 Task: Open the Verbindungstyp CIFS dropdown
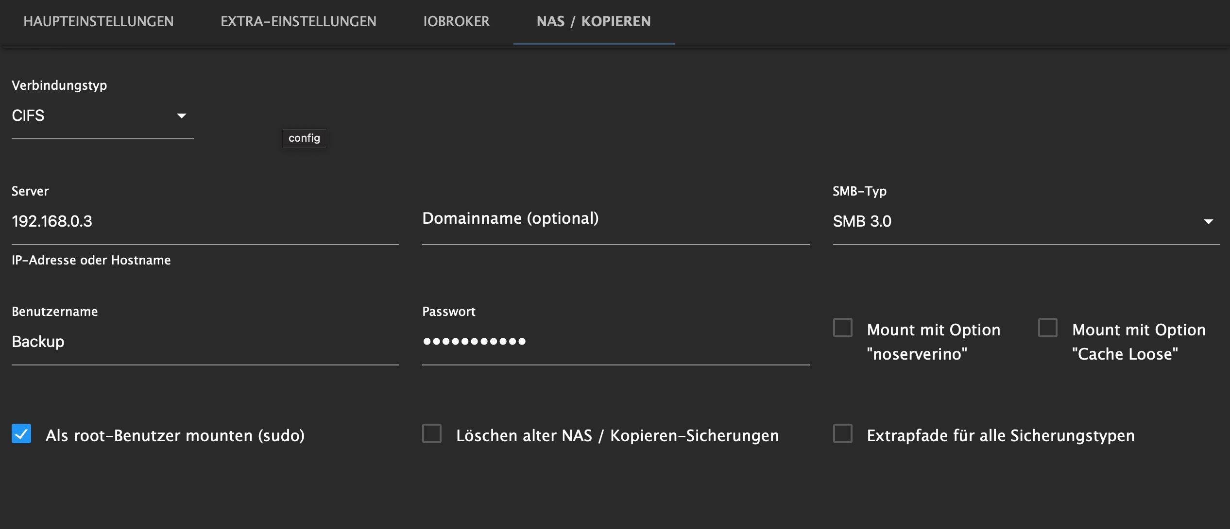coord(92,116)
